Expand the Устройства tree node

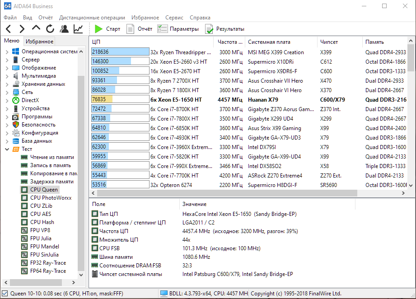(7, 109)
